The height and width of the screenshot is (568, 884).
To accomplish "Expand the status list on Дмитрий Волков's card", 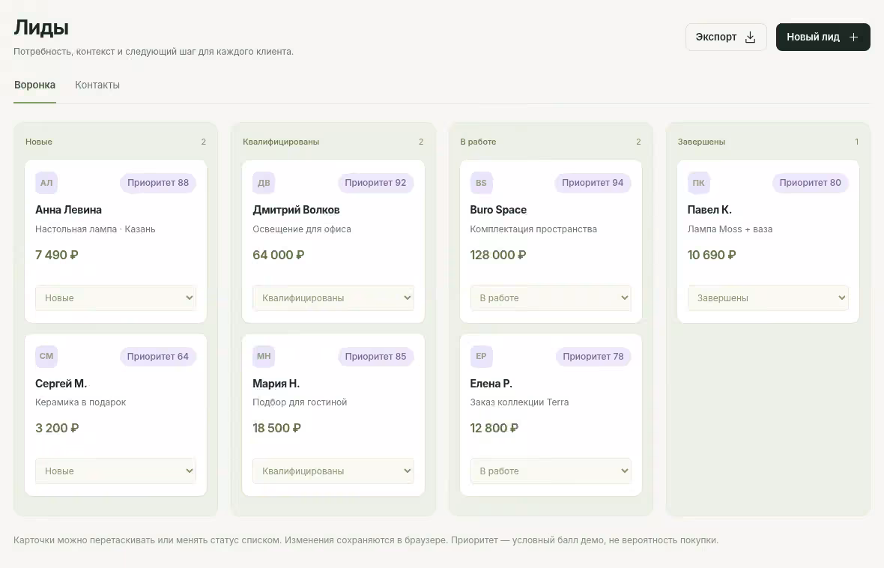I will (x=333, y=297).
